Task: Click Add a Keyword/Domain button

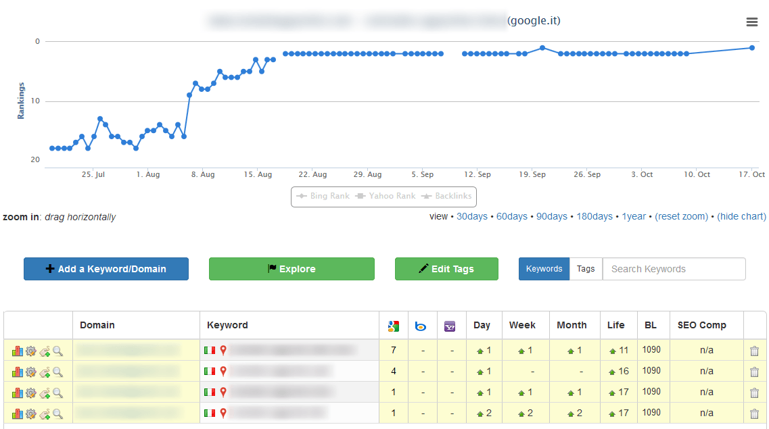Action: click(106, 269)
